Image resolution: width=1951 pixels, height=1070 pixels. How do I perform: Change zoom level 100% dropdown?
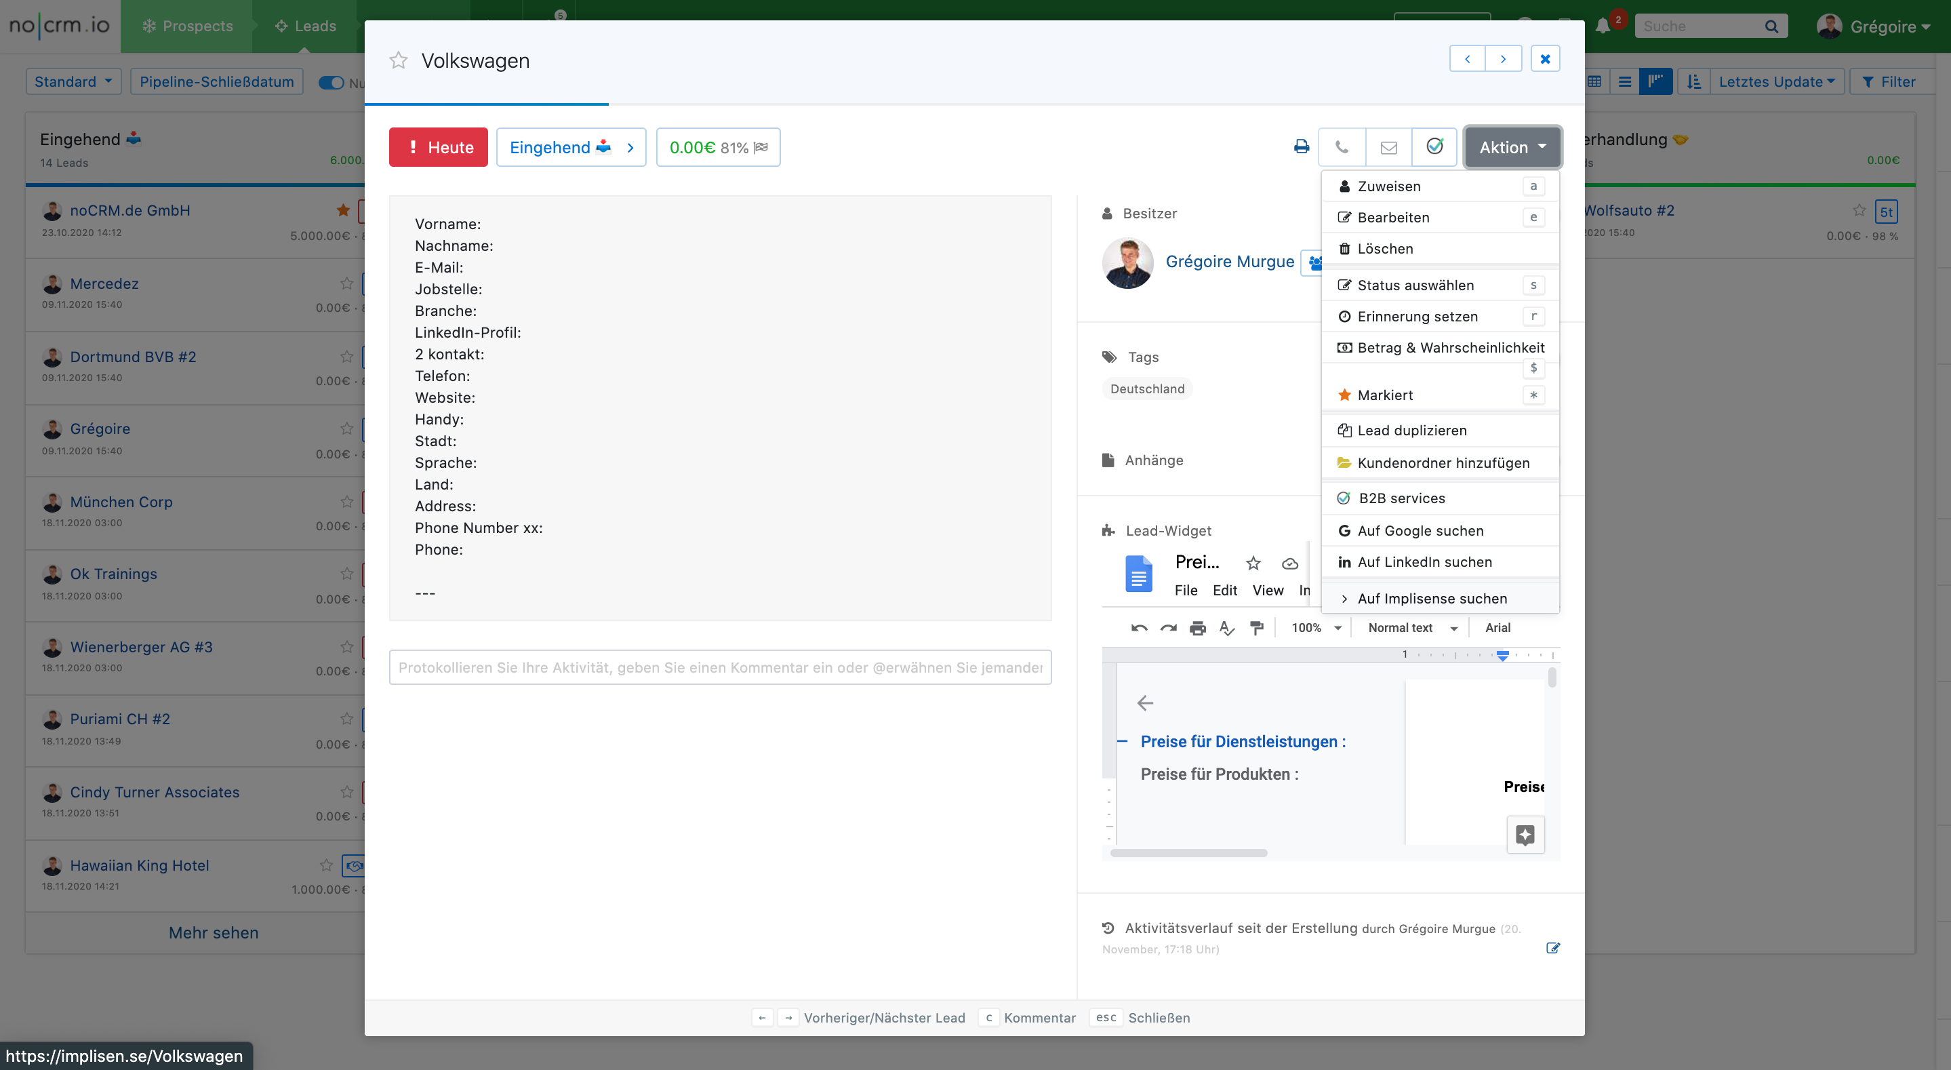tap(1316, 627)
